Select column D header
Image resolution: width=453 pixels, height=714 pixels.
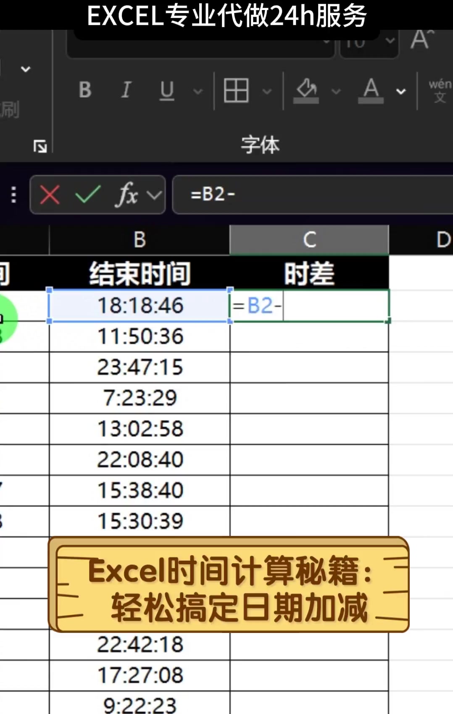point(421,240)
